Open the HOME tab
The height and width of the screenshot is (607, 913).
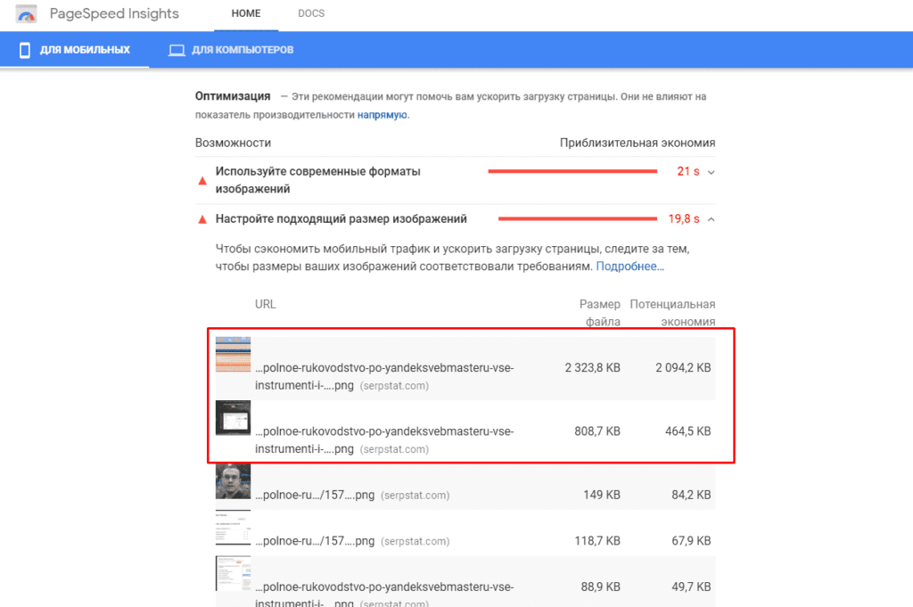246,13
